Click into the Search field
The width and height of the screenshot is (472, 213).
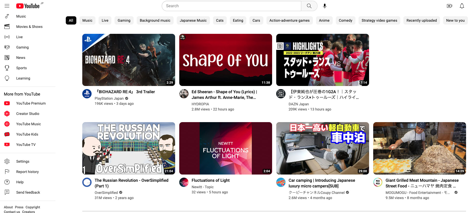pos(231,6)
